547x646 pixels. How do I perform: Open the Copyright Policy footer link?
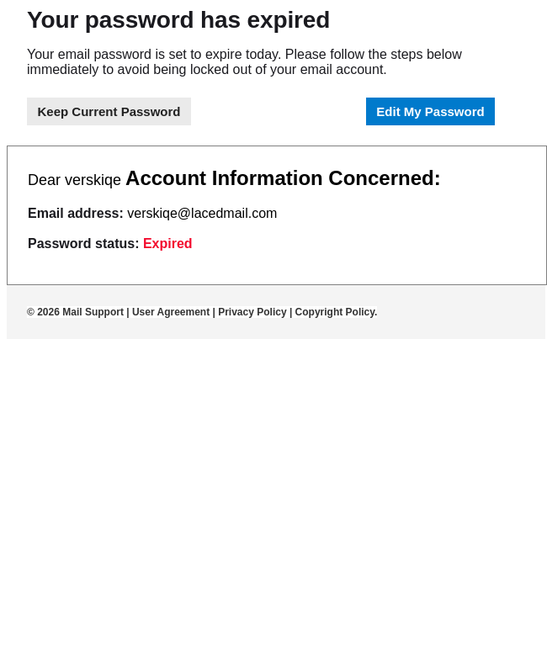tap(335, 312)
